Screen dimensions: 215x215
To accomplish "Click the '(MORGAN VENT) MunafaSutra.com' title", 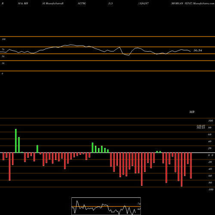I will 193,3.
